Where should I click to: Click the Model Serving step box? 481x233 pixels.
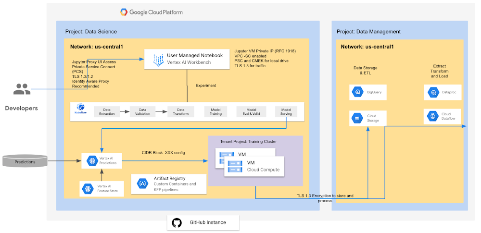286,111
